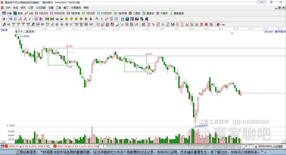Click Shenzhen index value 9334.10
Viewport: 286px width, 155px height.
tap(62, 146)
